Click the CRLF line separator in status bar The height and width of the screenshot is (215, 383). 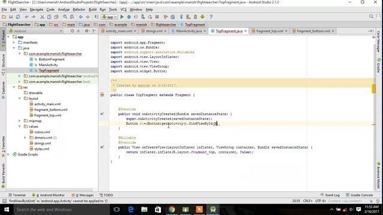(308, 201)
